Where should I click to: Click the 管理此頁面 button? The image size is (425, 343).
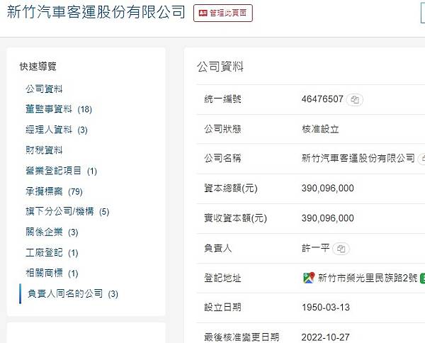tap(223, 13)
